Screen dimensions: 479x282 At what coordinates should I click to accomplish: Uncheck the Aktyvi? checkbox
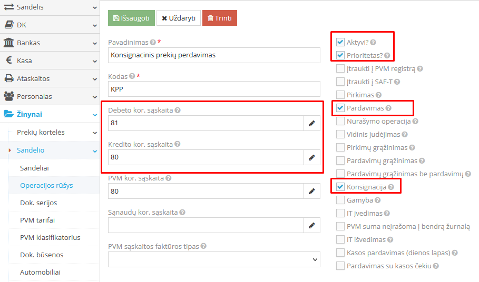[x=340, y=42]
